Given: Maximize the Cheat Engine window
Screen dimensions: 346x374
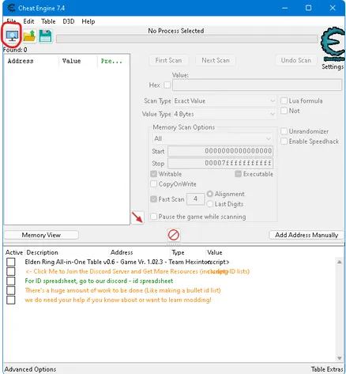Looking at the screenshot, I should click(308, 8).
